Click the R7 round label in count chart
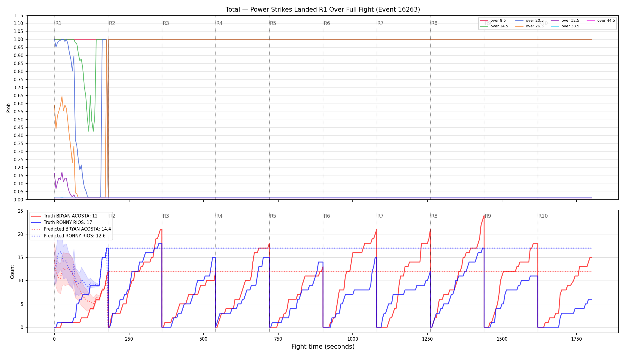Image resolution: width=625 pixels, height=357 pixels. click(380, 216)
